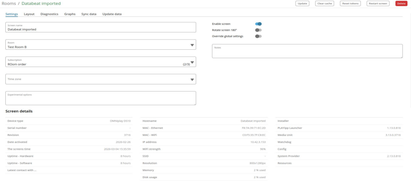Click the Update button

coord(302,4)
